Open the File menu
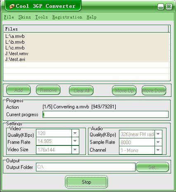The height and width of the screenshot is (192, 176). coord(9,17)
